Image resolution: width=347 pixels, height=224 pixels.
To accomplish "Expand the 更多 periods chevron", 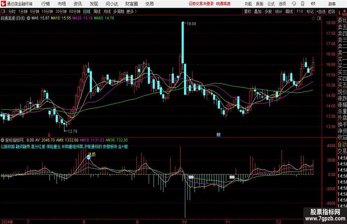I will tap(131, 11).
